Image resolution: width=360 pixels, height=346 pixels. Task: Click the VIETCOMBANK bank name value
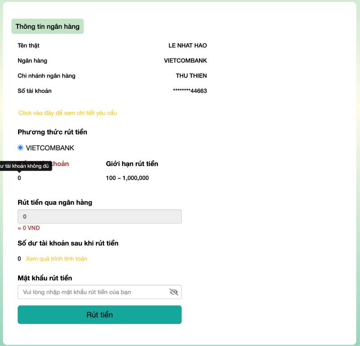[185, 61]
